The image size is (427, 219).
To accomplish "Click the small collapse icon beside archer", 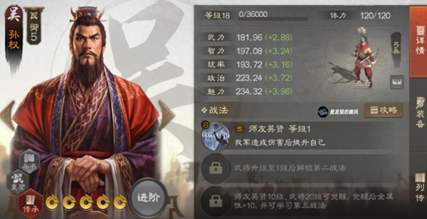I will point(397,82).
